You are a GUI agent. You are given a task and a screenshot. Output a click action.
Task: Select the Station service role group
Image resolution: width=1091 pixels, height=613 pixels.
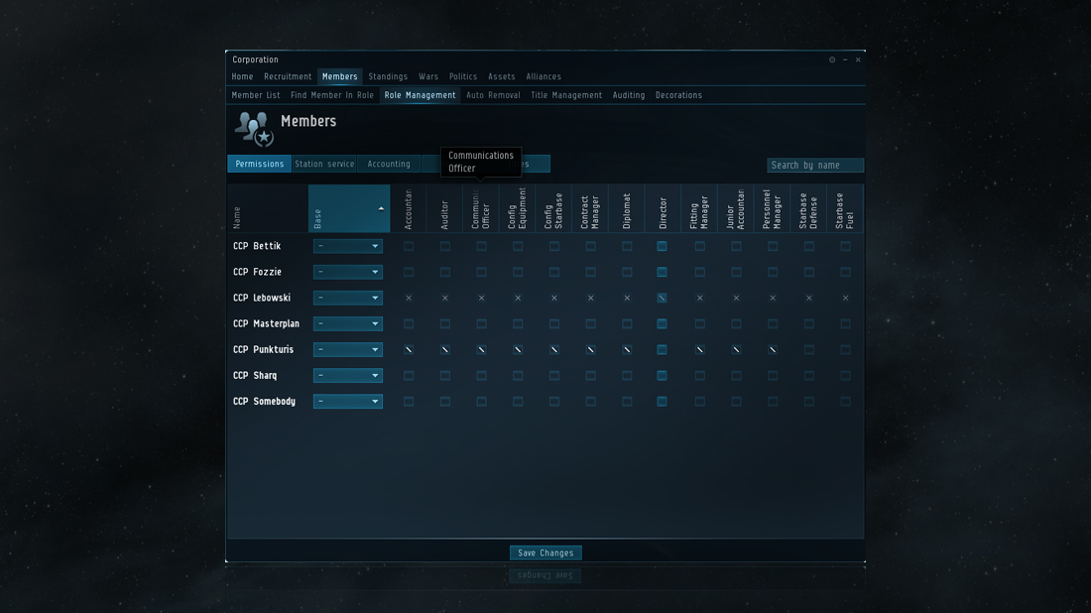324,165
